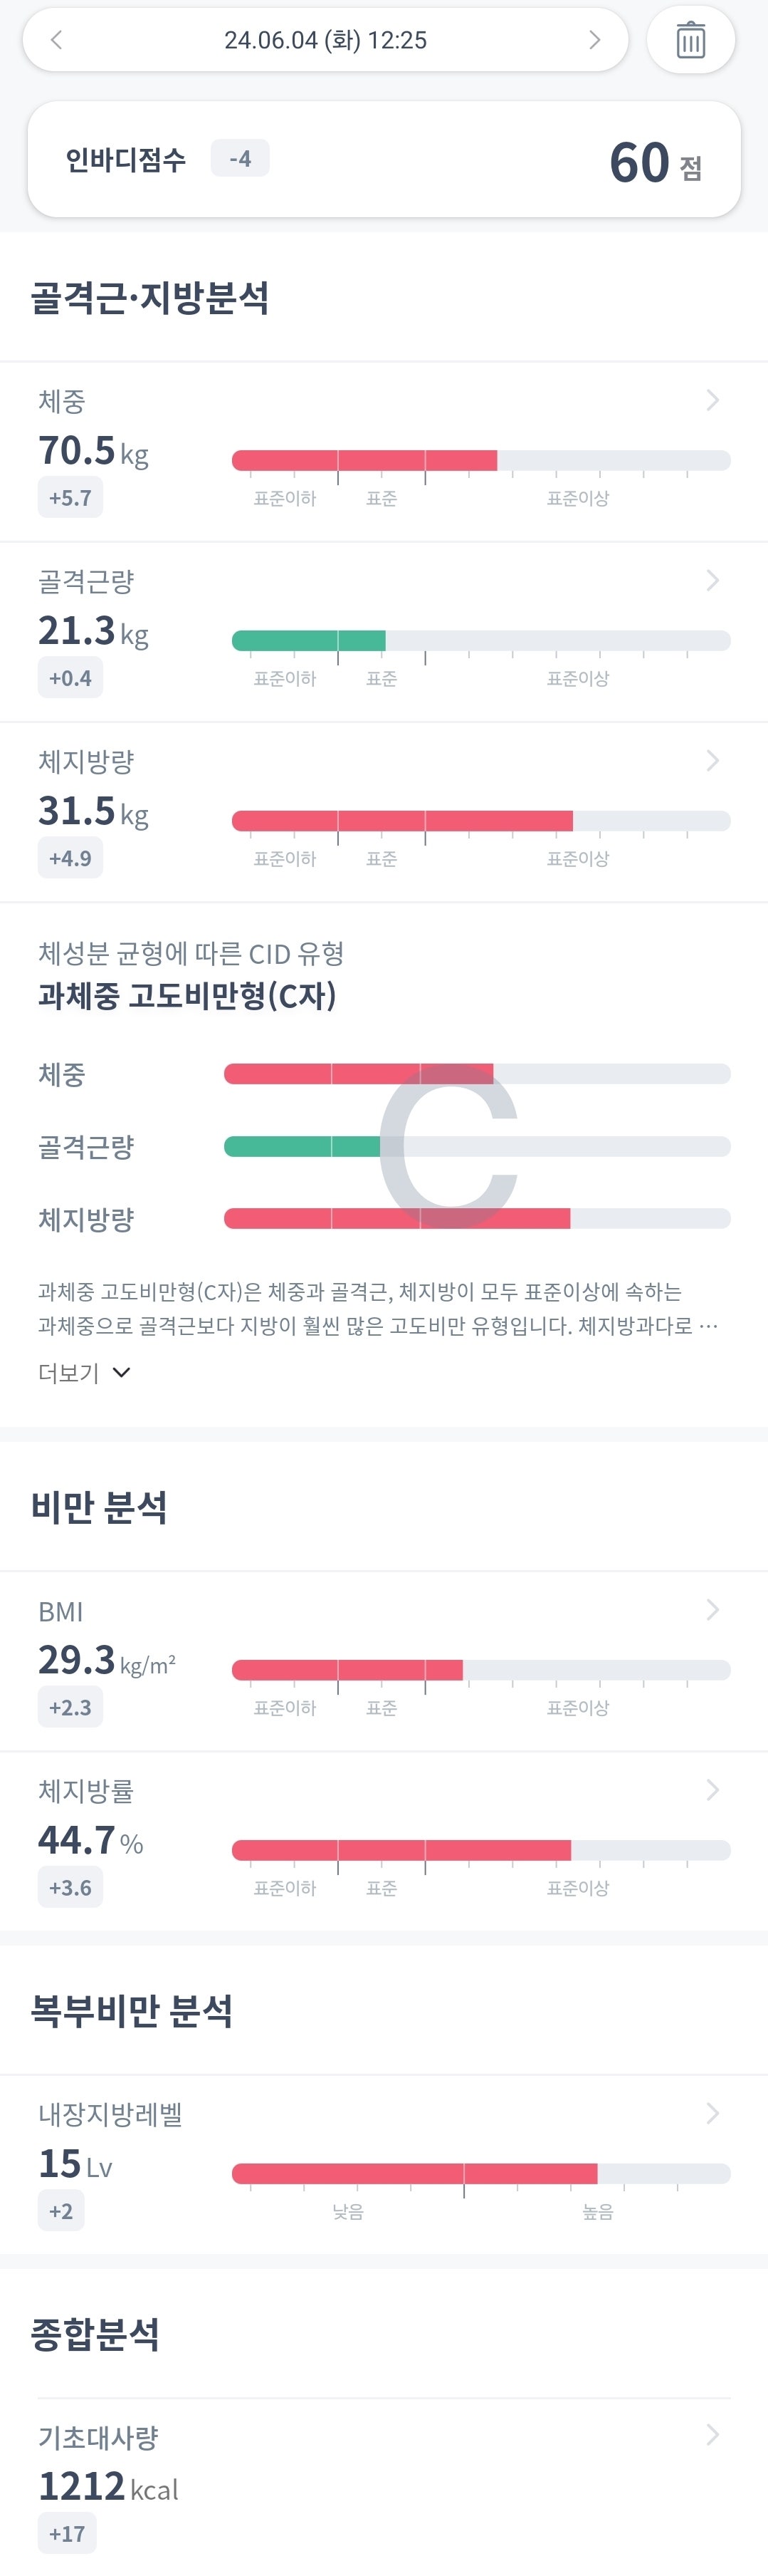Viewport: 768px width, 2576px height.
Task: Tap the date 24.06.04 (화) 12:25 selector
Action: click(x=325, y=40)
